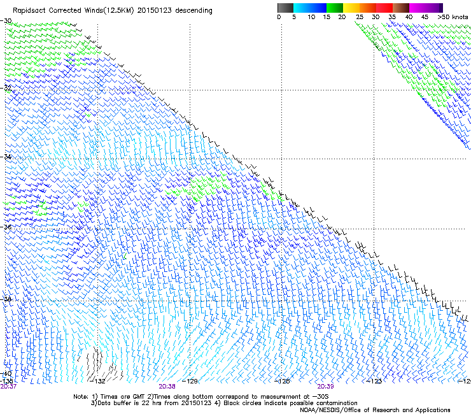
Task: Click the legend label '35'
Action: click(x=392, y=17)
